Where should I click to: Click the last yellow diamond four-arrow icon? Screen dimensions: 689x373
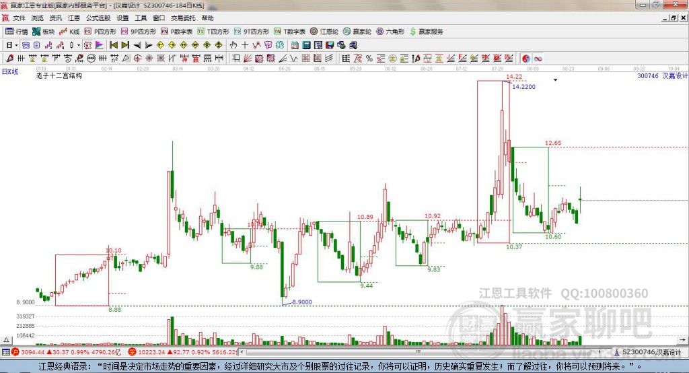[x=219, y=45]
